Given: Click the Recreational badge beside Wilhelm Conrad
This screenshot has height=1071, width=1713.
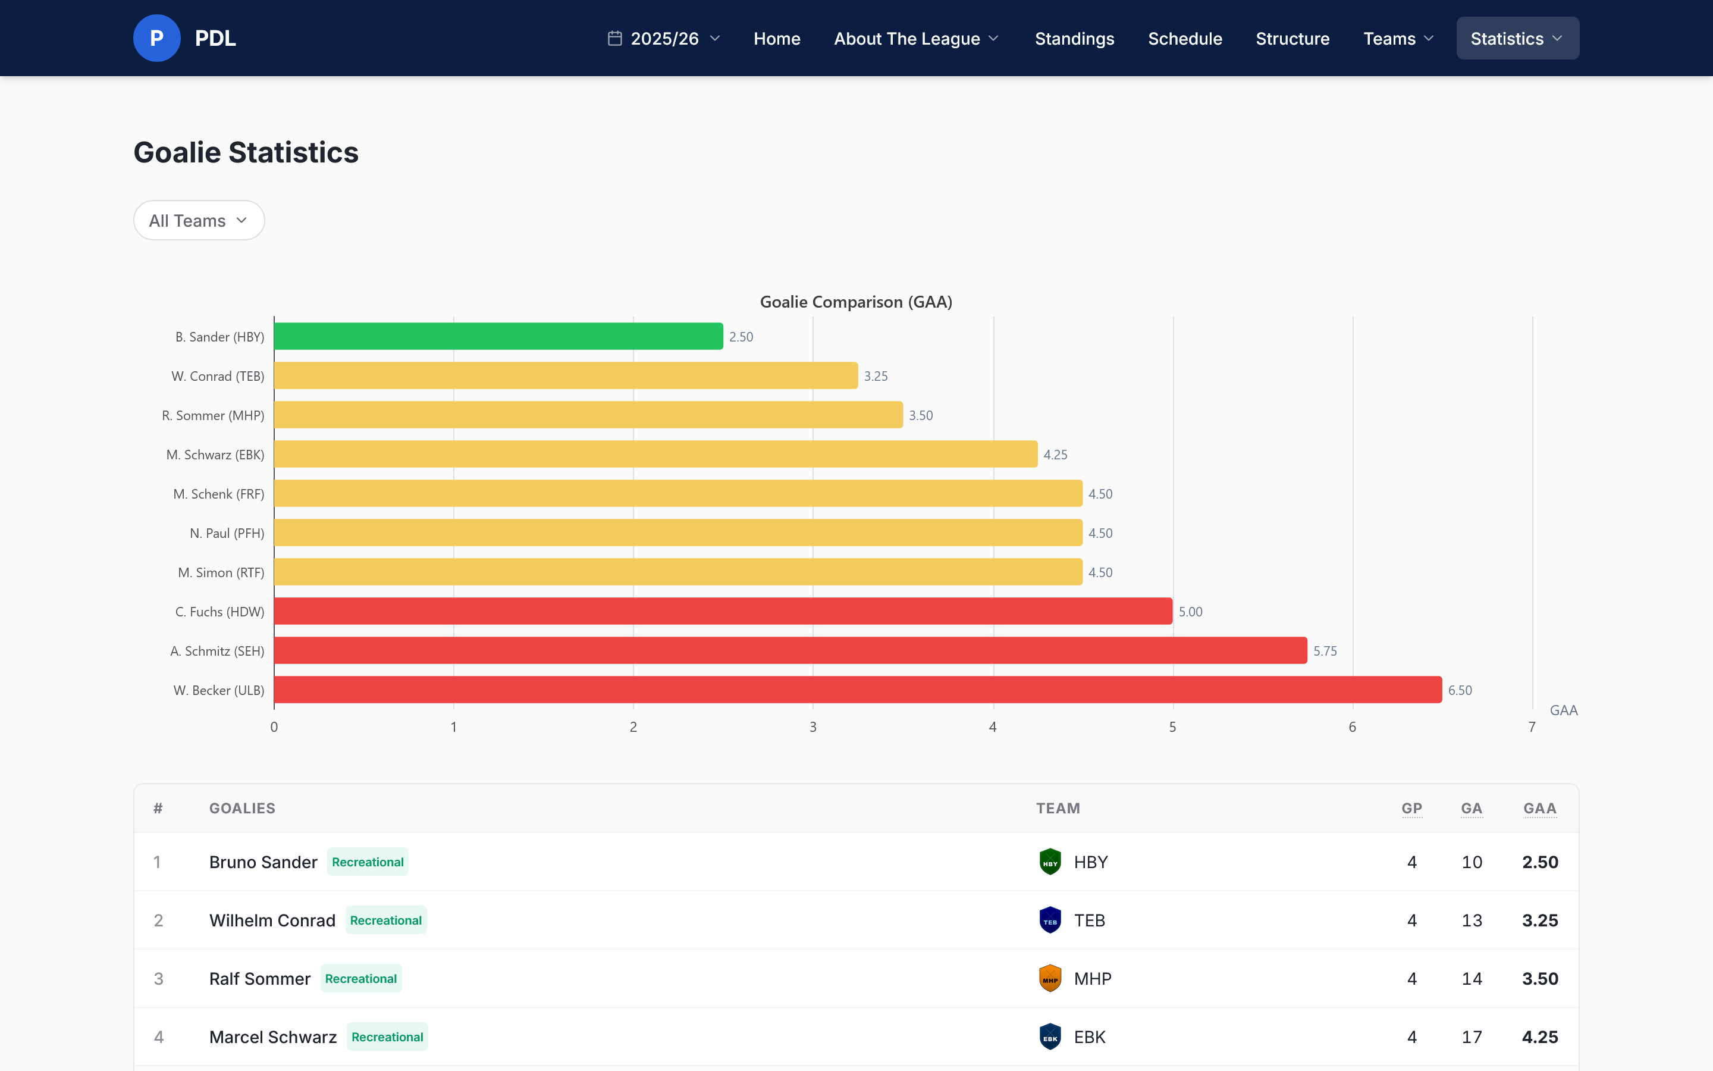Looking at the screenshot, I should point(386,920).
